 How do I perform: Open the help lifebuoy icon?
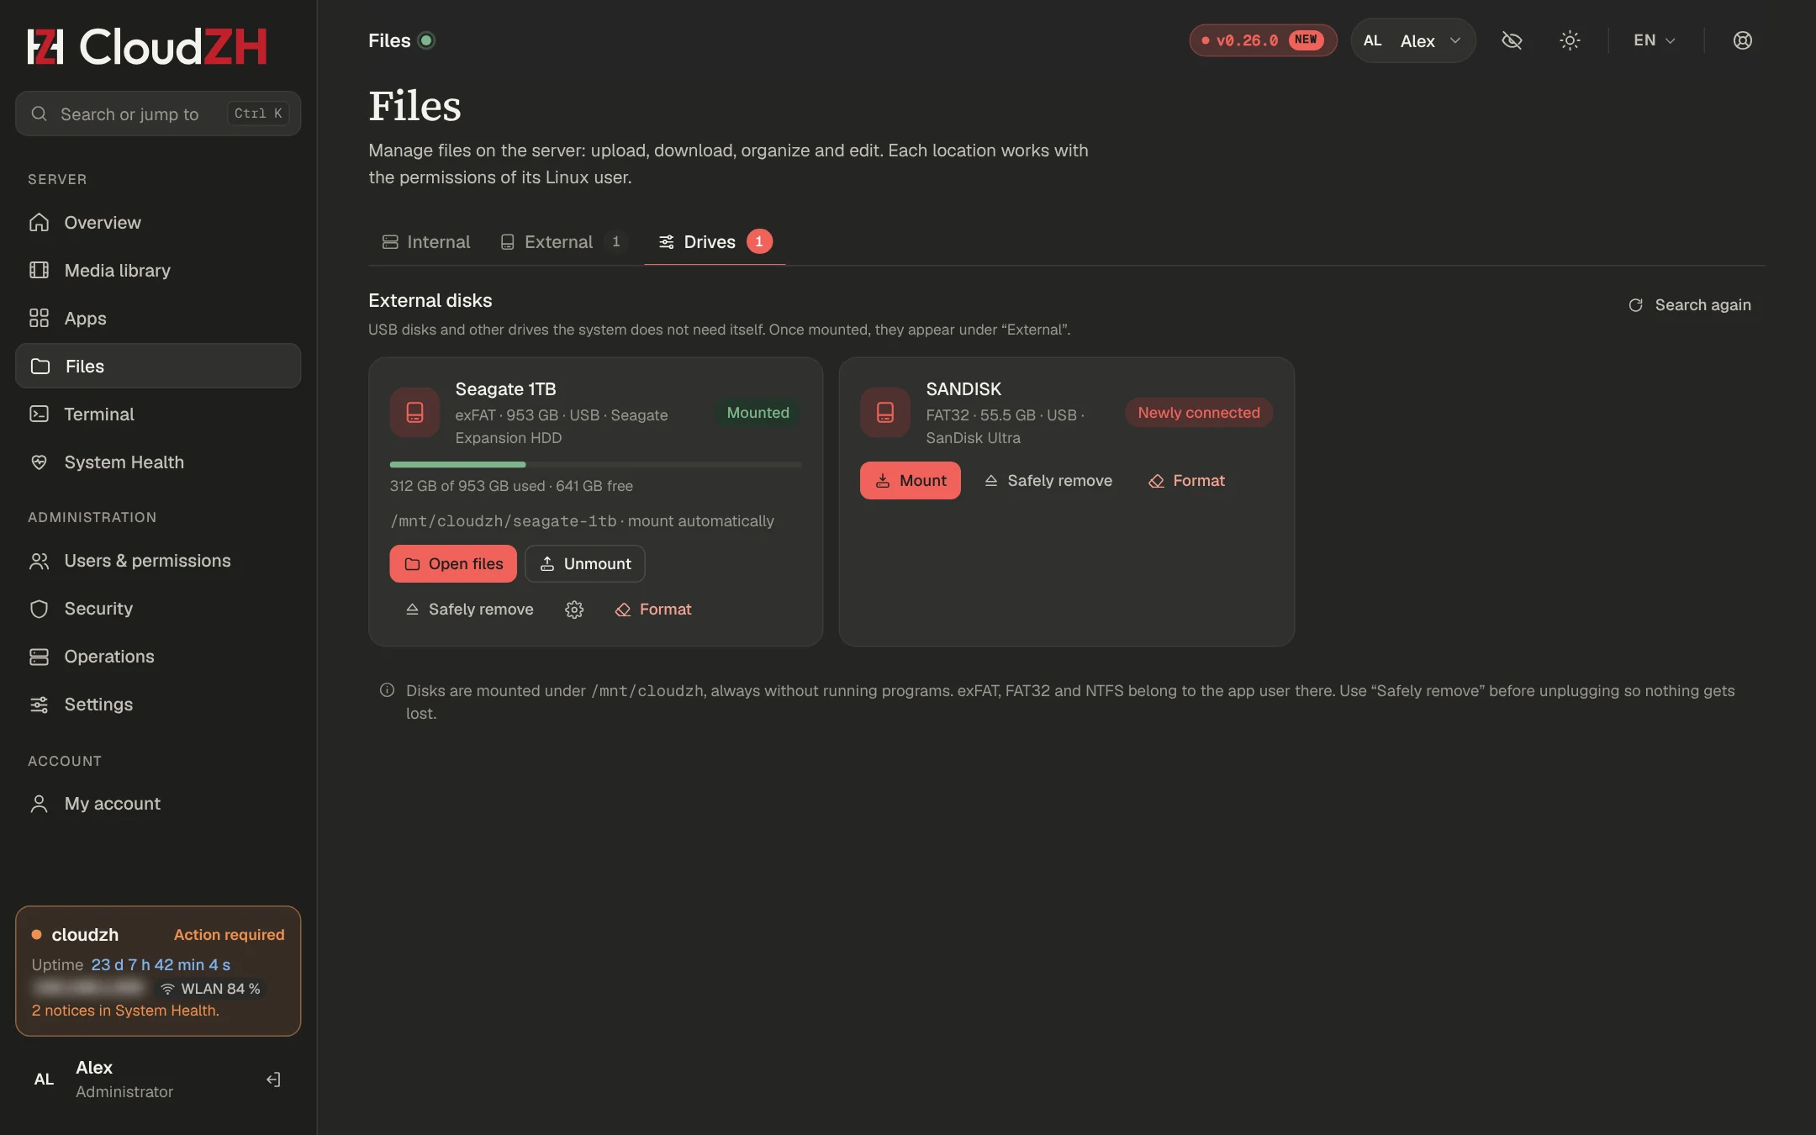tap(1743, 40)
